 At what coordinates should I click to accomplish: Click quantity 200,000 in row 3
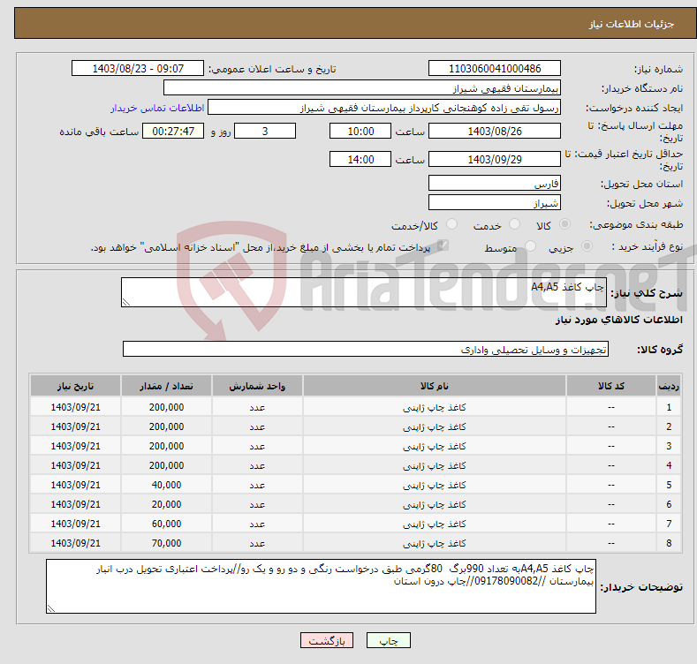(x=166, y=446)
